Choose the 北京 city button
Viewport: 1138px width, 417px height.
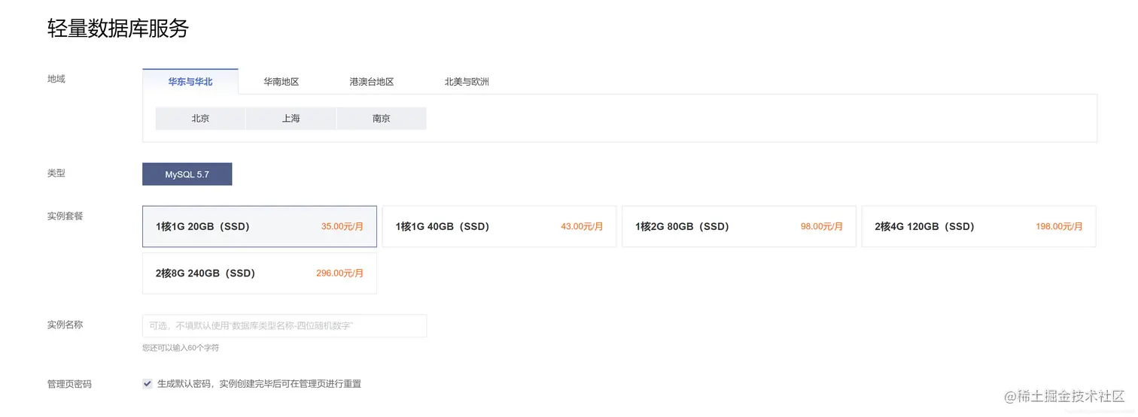[x=200, y=118]
